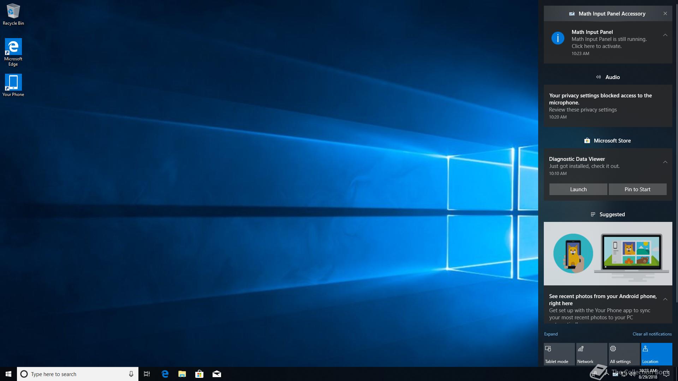The width and height of the screenshot is (678, 381).
Task: Launch Diagnostic Data Viewer
Action: [578, 189]
